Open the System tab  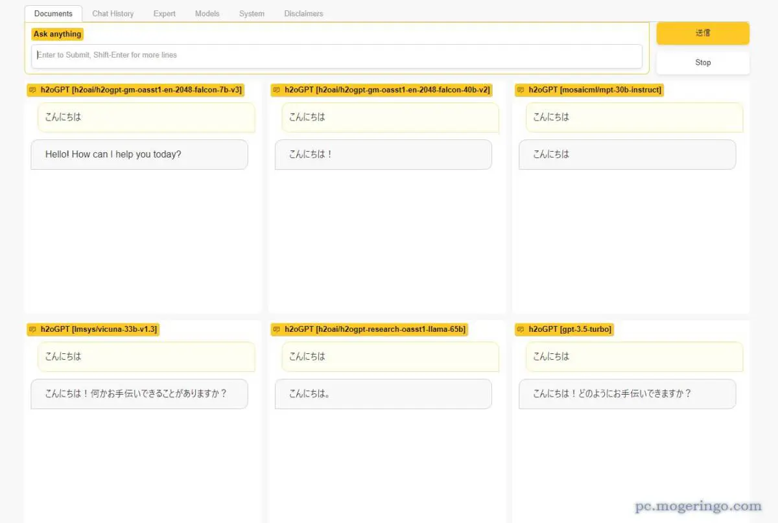(x=252, y=14)
